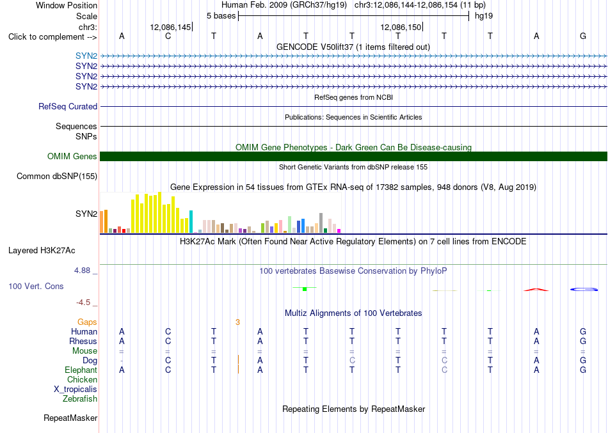Viewport: 608px width, 433px height.
Task: Click the orange Gaps number 3 marker
Action: [x=237, y=322]
